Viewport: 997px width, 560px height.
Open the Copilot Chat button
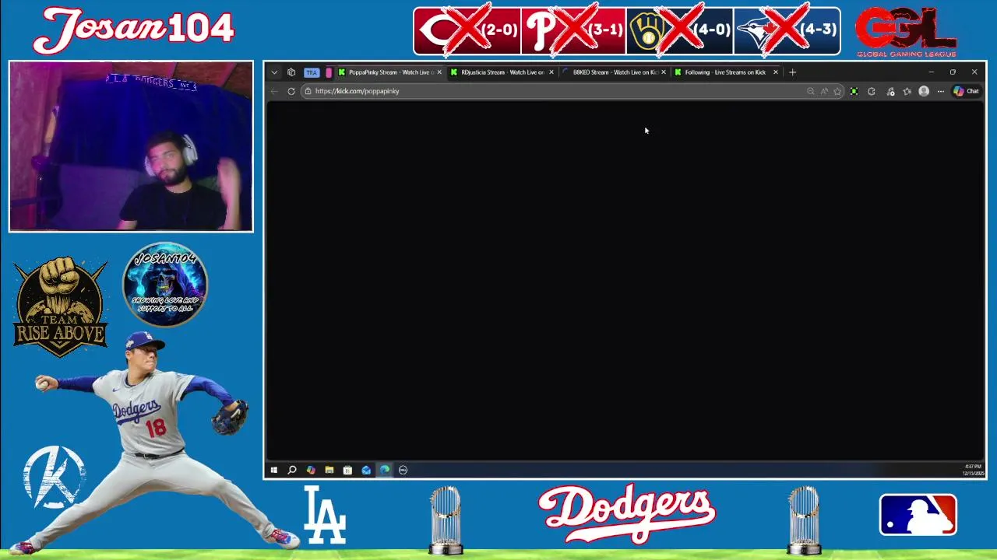(x=967, y=91)
